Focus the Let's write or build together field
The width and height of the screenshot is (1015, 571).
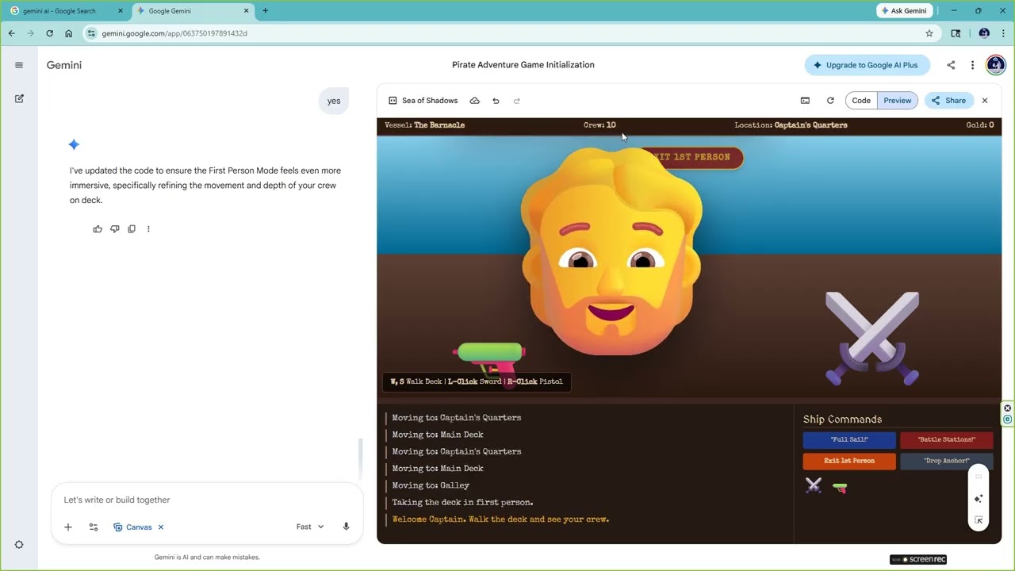click(x=206, y=500)
